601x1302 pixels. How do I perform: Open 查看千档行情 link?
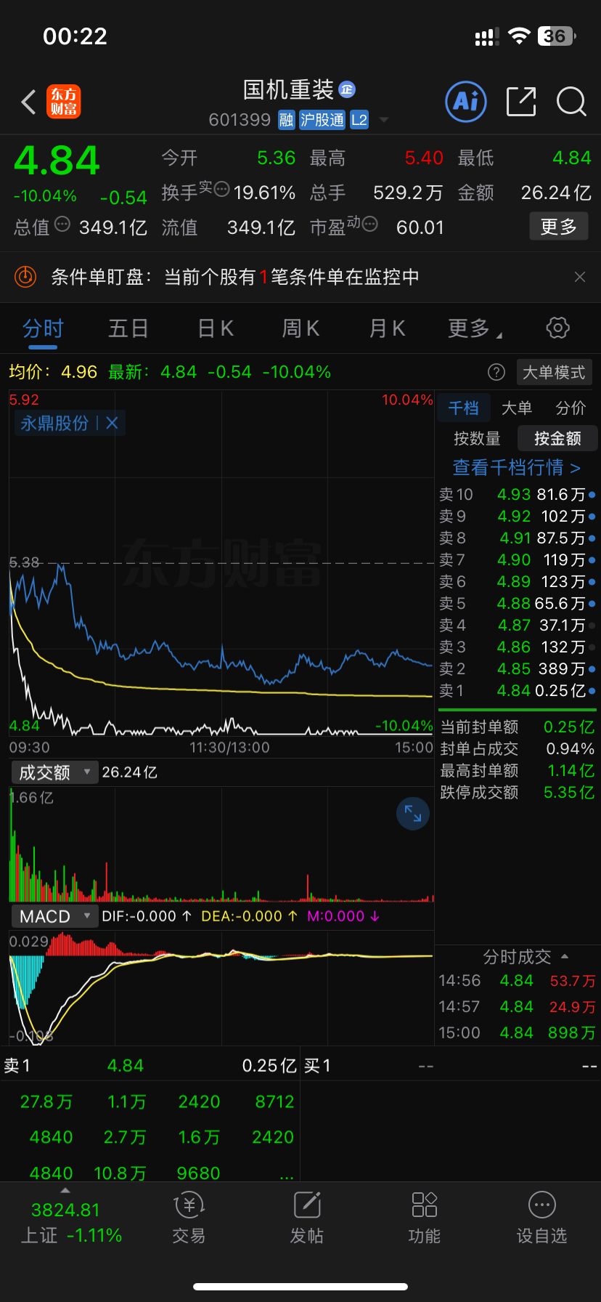click(517, 467)
